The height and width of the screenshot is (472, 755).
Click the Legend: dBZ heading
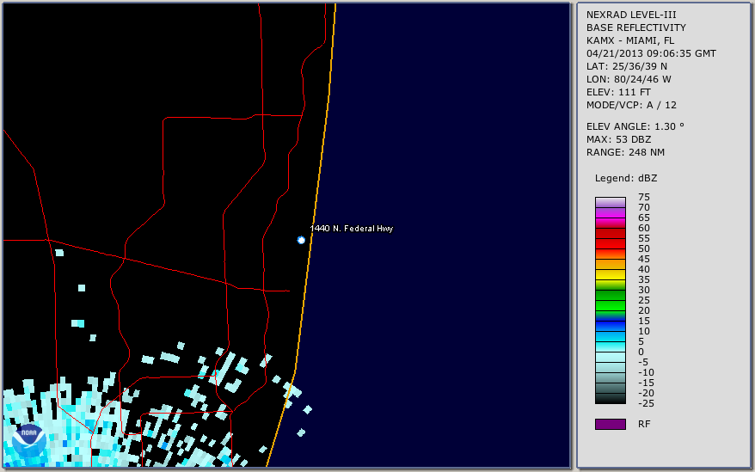pos(626,178)
